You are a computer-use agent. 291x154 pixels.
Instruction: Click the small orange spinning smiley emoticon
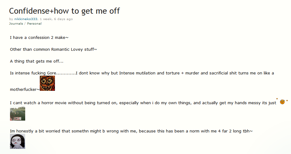click(x=282, y=102)
